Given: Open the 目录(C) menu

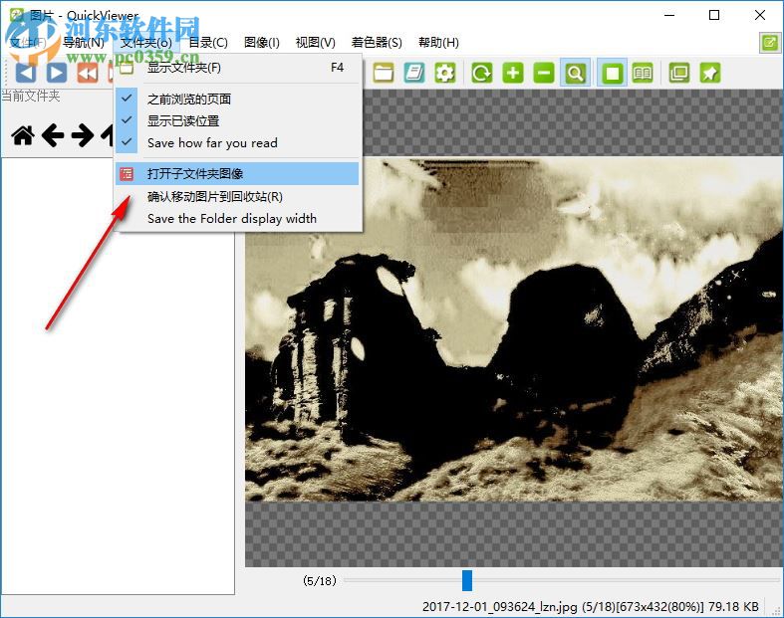Looking at the screenshot, I should pos(208,43).
